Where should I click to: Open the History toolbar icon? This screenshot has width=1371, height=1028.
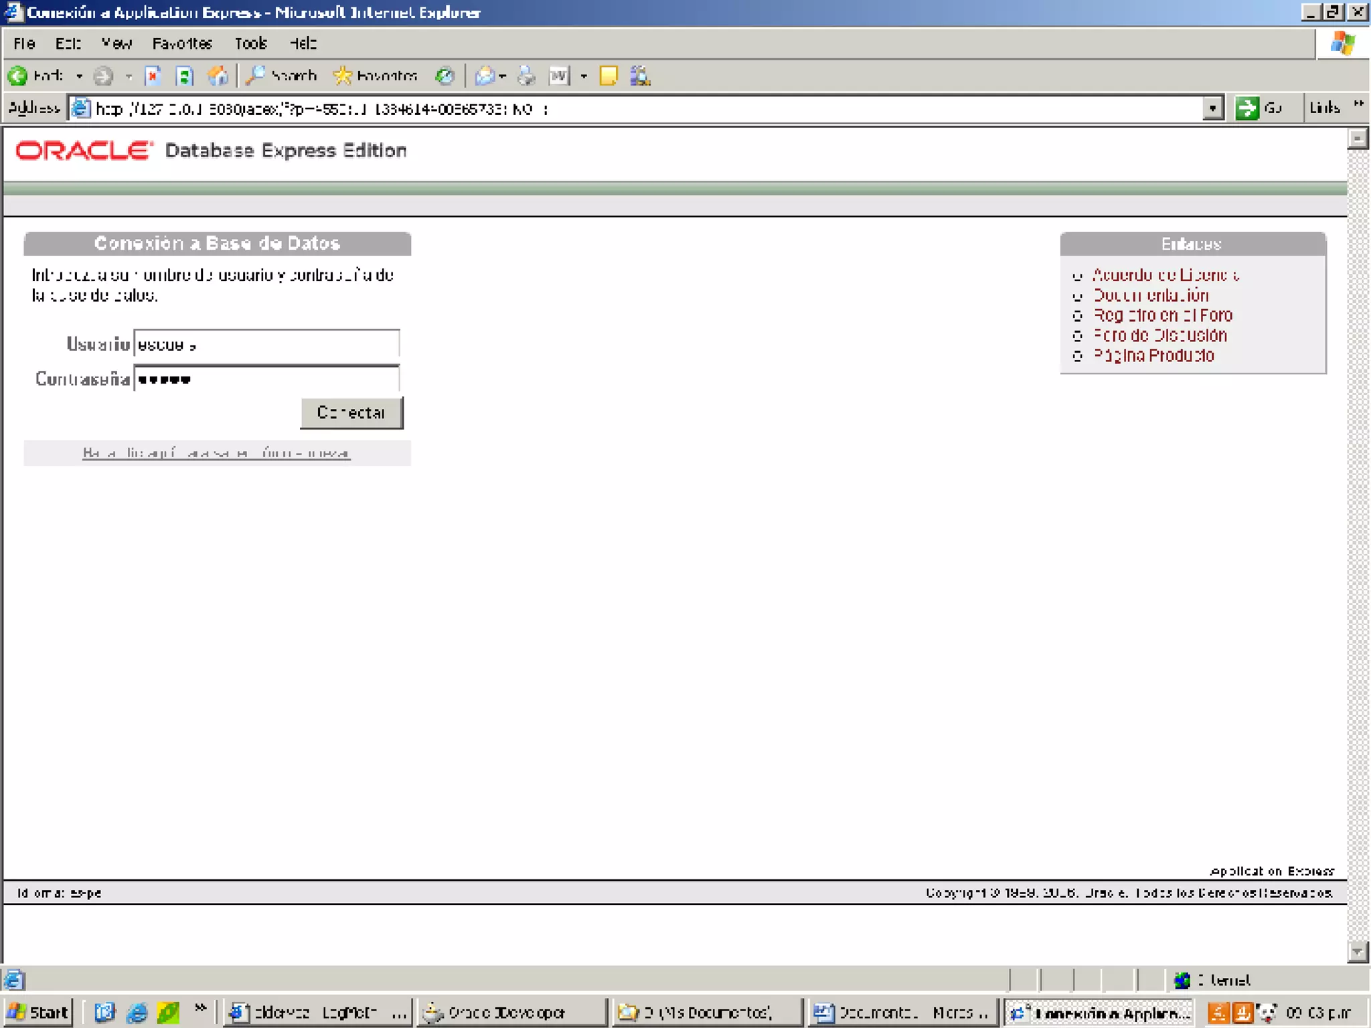[x=445, y=76]
